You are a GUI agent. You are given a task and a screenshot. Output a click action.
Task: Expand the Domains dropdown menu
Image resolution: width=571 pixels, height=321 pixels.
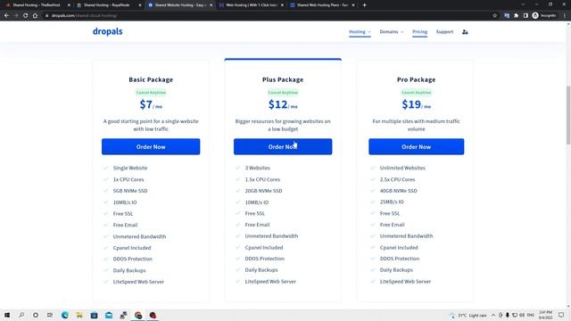(392, 32)
